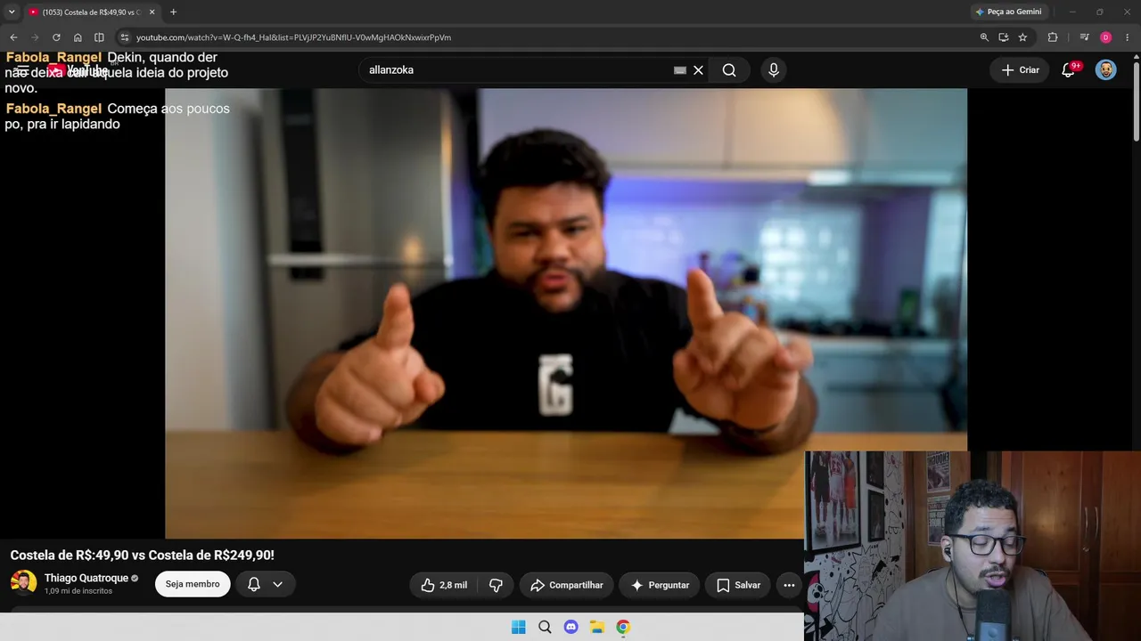Open Thiago Quatroque channel avatar
Screen dimensions: 1141x641
(23, 583)
